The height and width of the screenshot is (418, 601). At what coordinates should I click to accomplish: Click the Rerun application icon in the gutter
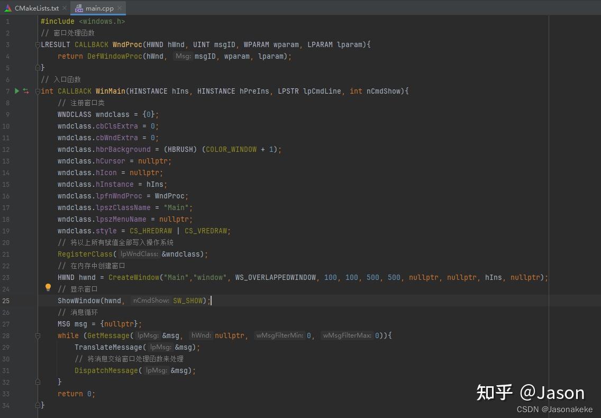pos(24,91)
